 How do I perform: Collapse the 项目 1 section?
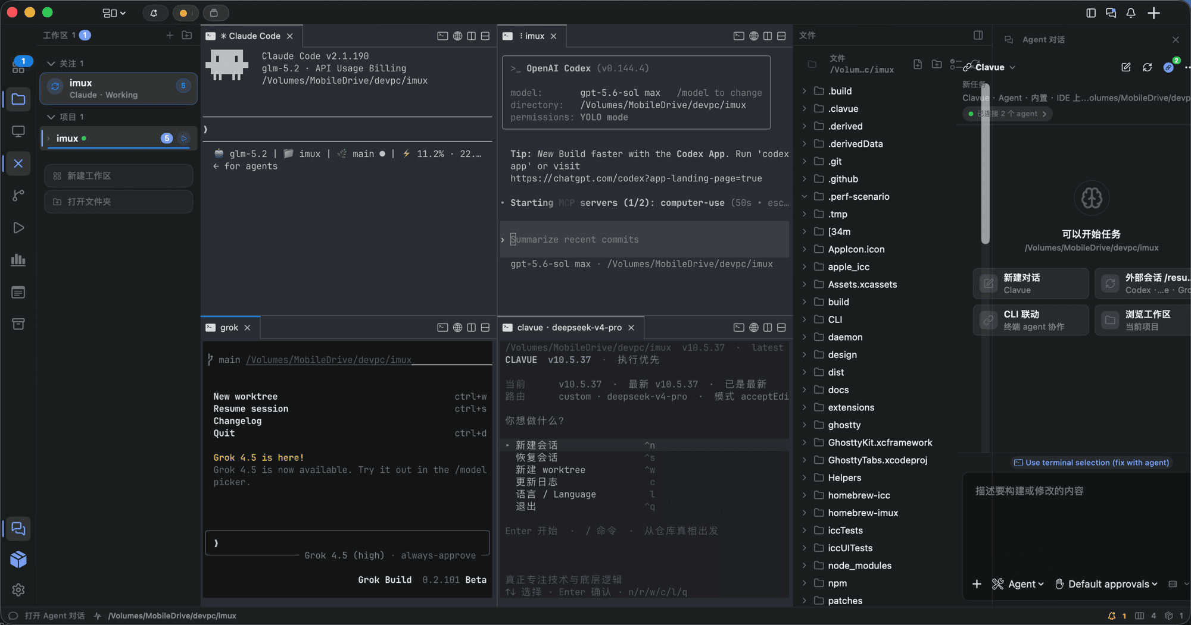[51, 117]
